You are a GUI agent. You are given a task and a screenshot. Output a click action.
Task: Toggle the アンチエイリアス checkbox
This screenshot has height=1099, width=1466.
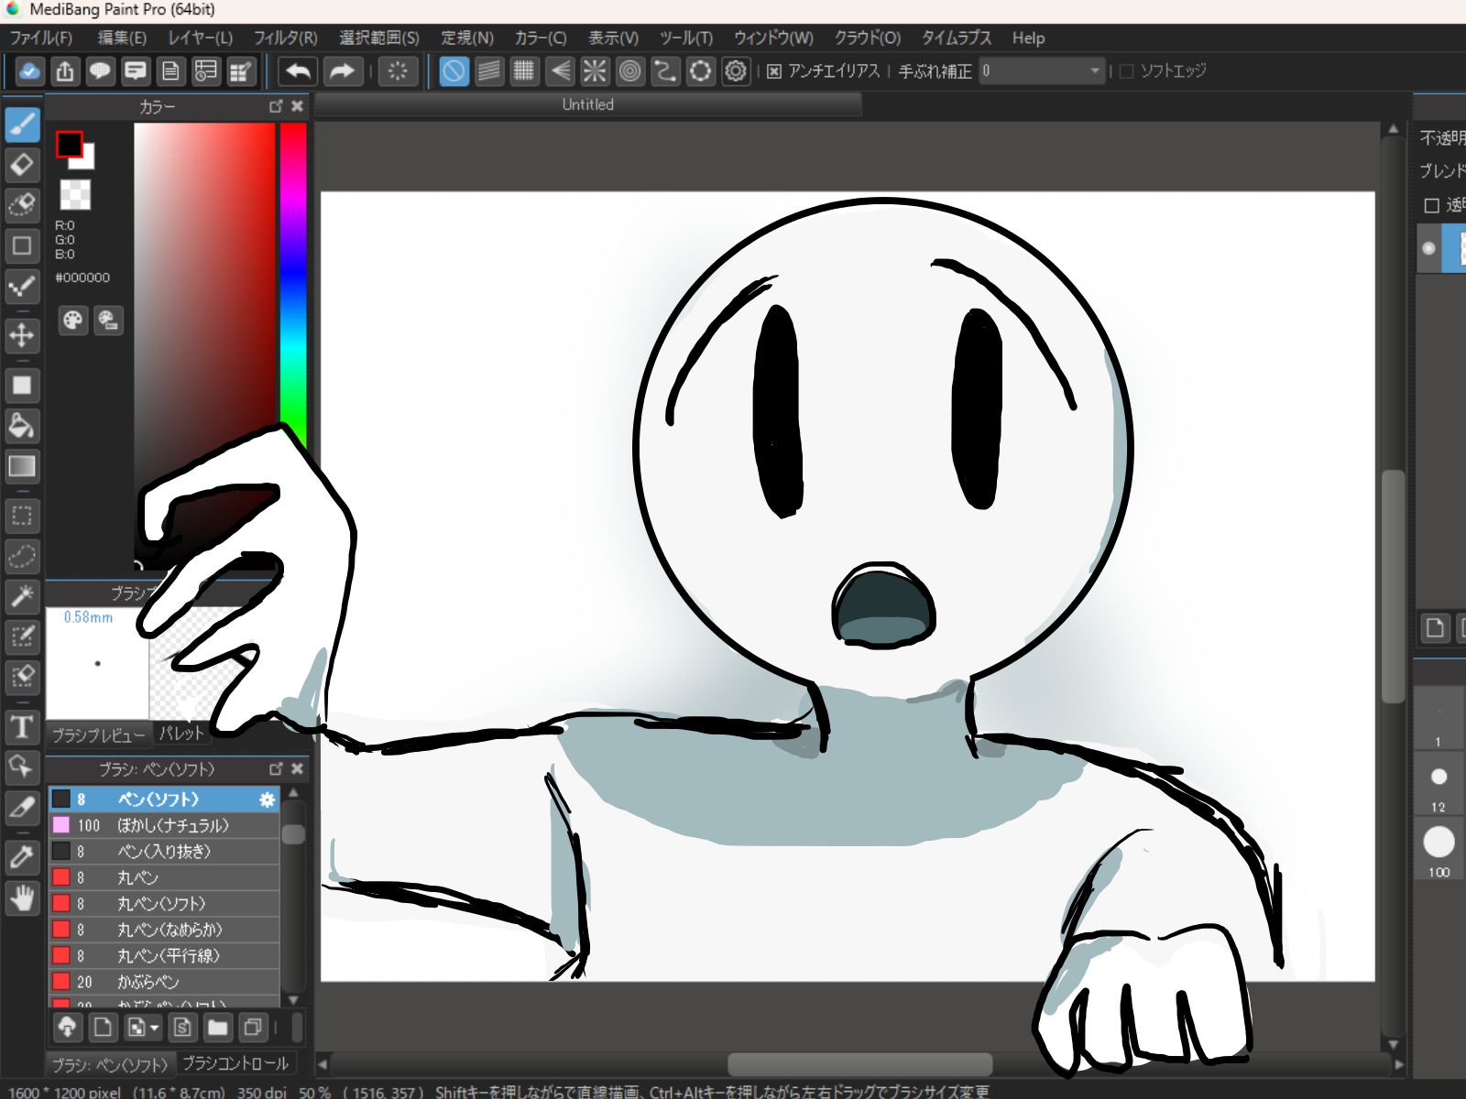tap(774, 71)
